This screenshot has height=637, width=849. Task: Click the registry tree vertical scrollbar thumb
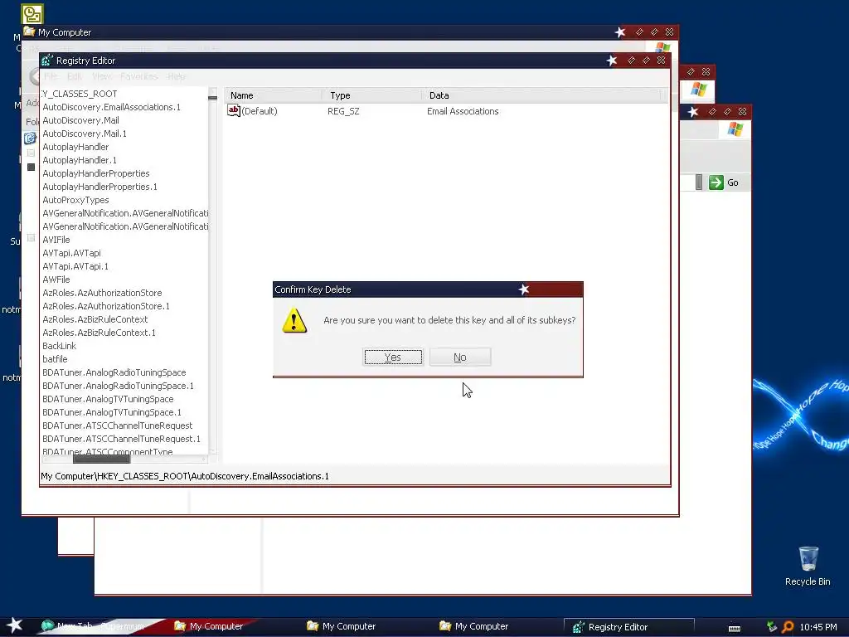coord(213,98)
